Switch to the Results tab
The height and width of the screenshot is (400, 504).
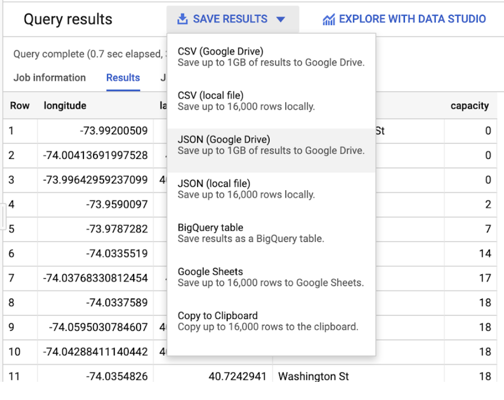click(x=123, y=77)
